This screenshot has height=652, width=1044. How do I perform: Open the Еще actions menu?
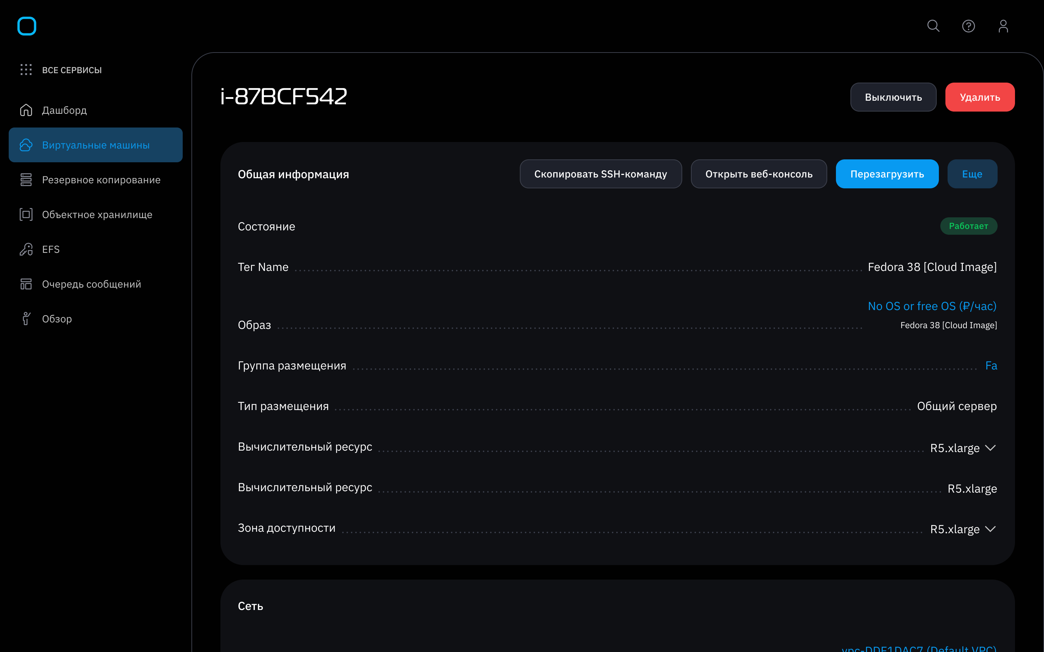[972, 174]
